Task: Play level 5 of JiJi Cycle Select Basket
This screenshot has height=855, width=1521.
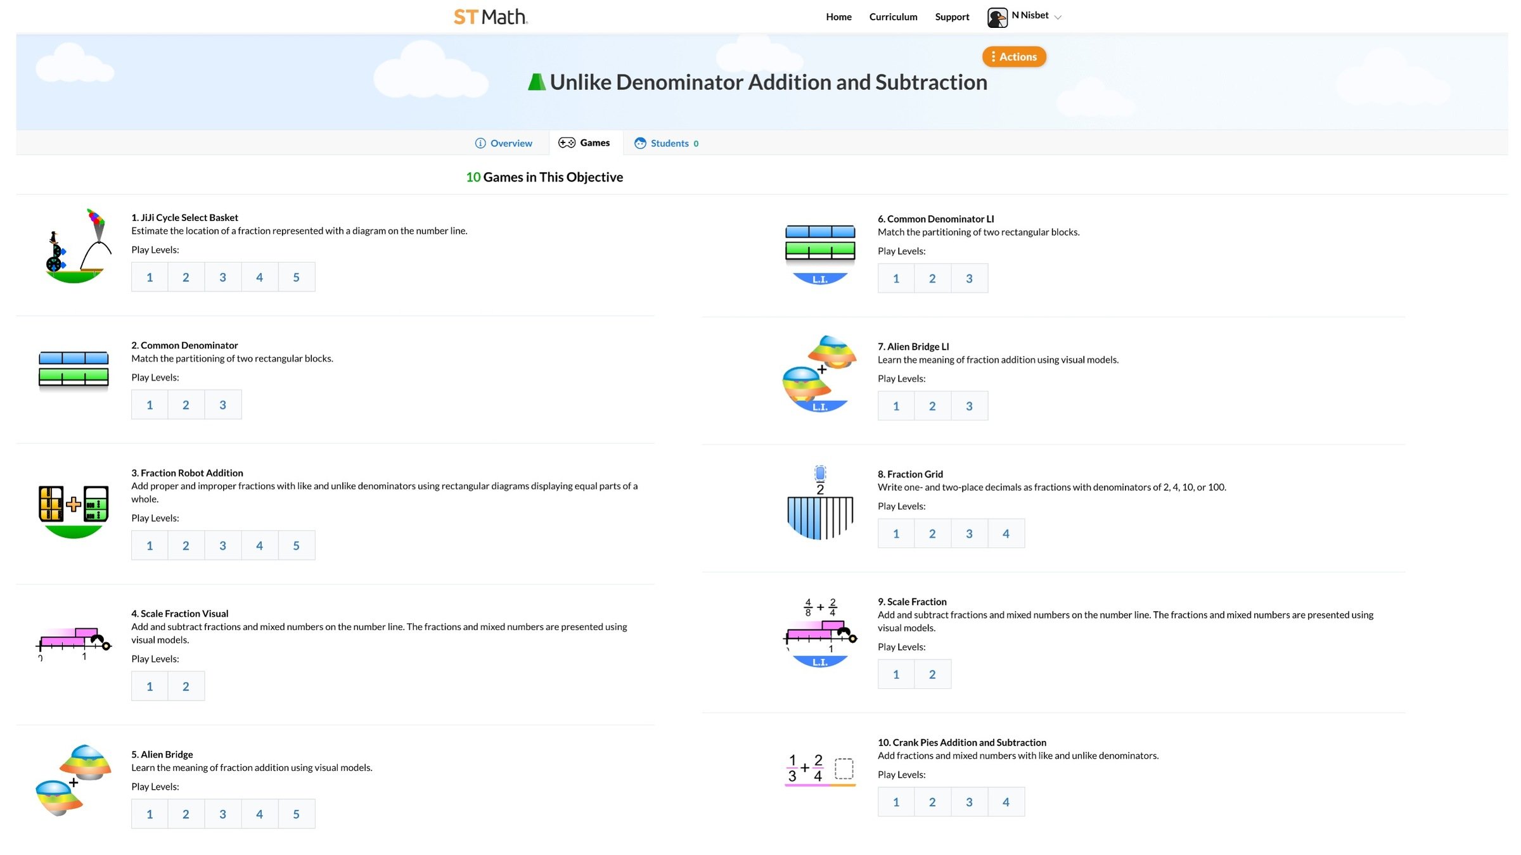Action: coord(296,277)
